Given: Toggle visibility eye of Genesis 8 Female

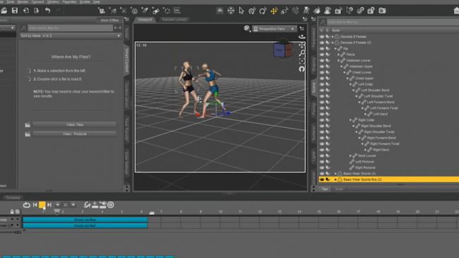Looking at the screenshot, I should coord(322,37).
